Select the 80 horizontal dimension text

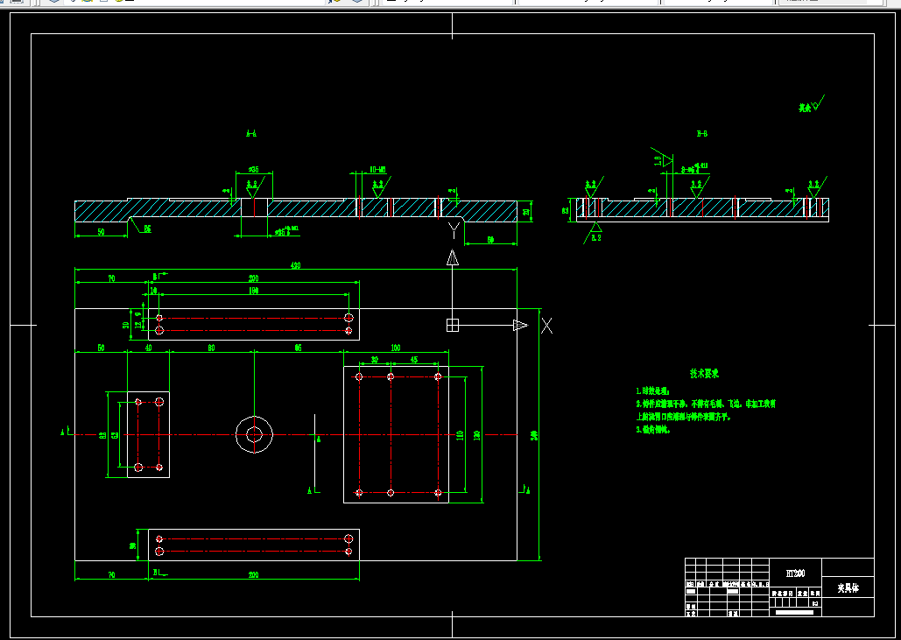[212, 348]
